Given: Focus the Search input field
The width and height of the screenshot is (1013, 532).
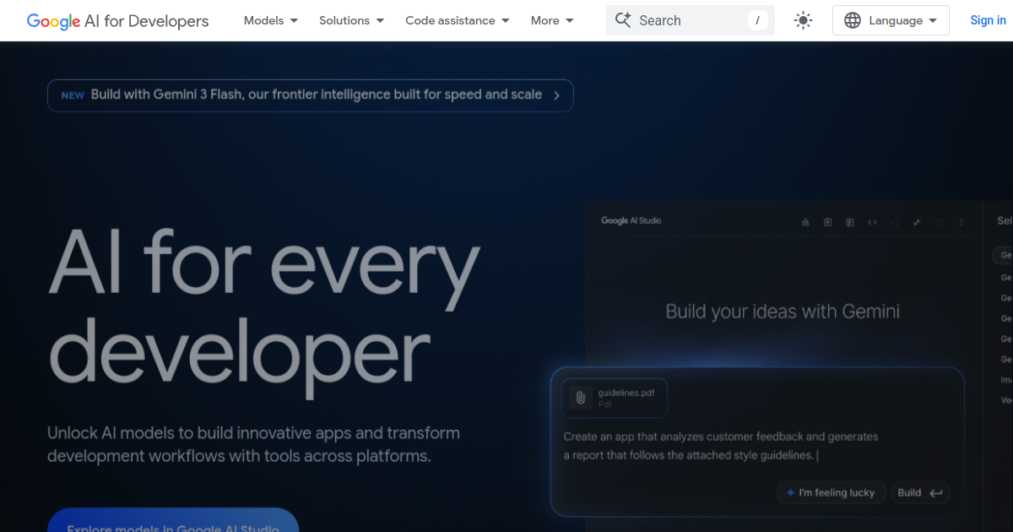Looking at the screenshot, I should [x=691, y=20].
